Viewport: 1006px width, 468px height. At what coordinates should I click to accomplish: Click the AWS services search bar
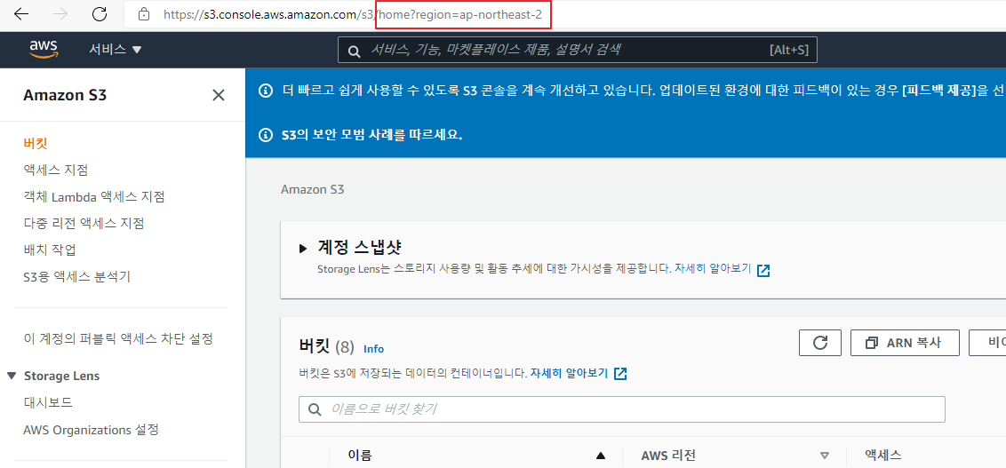point(577,50)
